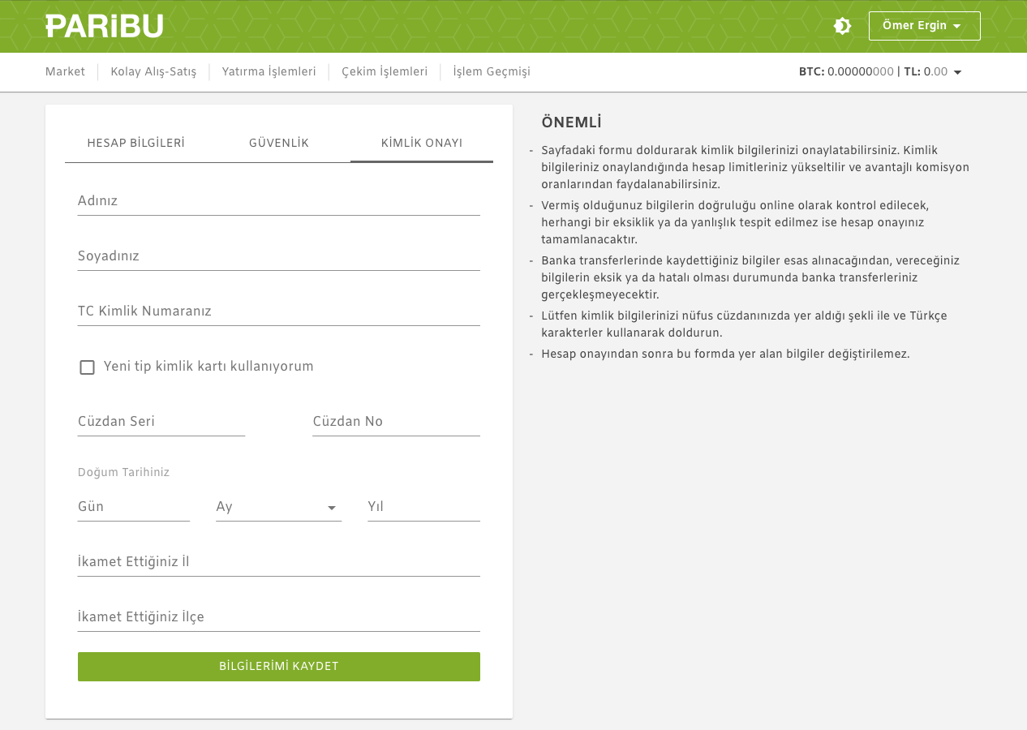Image resolution: width=1027 pixels, height=730 pixels.
Task: Click the PARIBU logo
Action: [104, 26]
